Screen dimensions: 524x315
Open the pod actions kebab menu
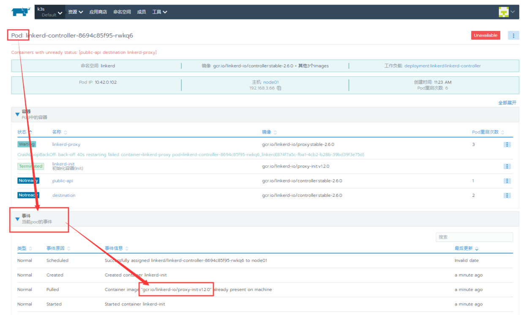click(x=513, y=35)
